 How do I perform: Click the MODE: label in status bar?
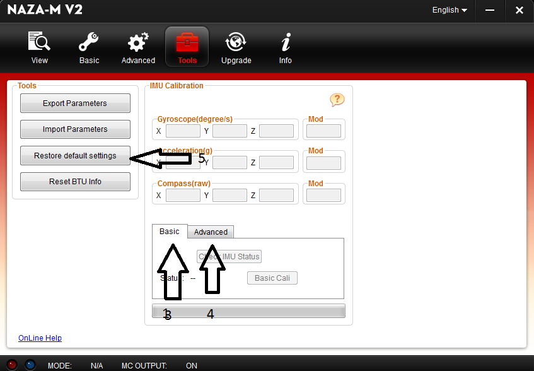coord(60,365)
